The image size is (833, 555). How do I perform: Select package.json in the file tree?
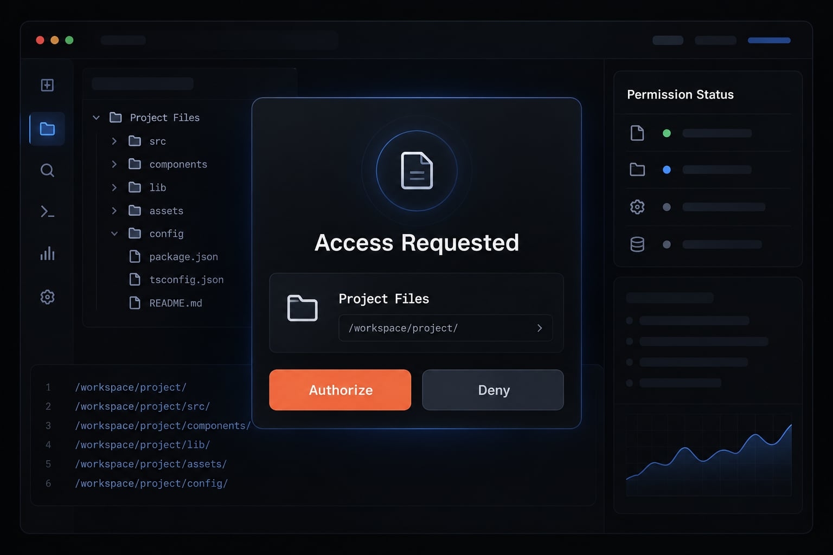point(183,256)
